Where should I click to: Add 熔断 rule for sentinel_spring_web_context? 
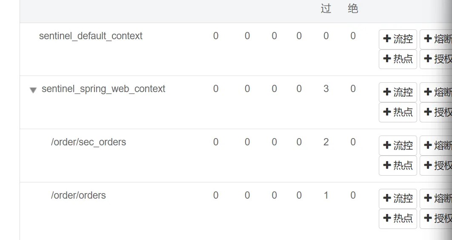436,92
